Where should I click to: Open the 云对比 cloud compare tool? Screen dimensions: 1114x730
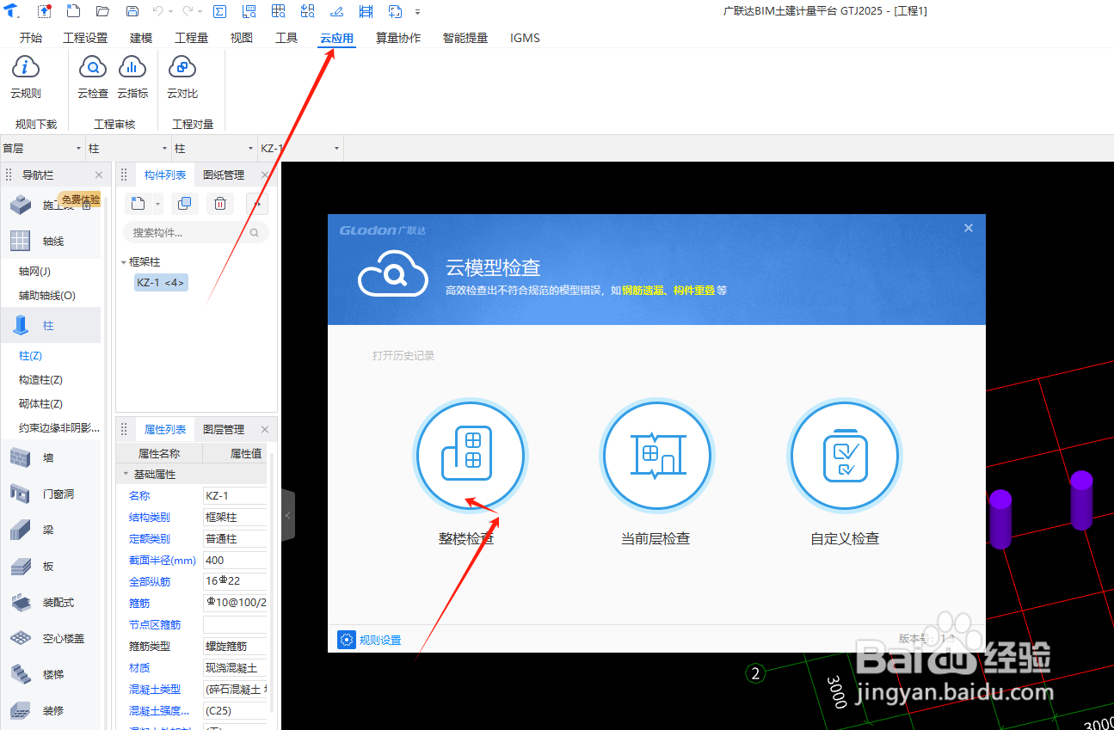[182, 67]
